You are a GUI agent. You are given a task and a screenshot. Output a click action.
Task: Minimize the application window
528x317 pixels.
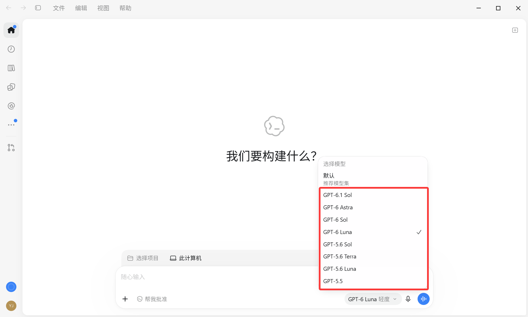tap(479, 8)
